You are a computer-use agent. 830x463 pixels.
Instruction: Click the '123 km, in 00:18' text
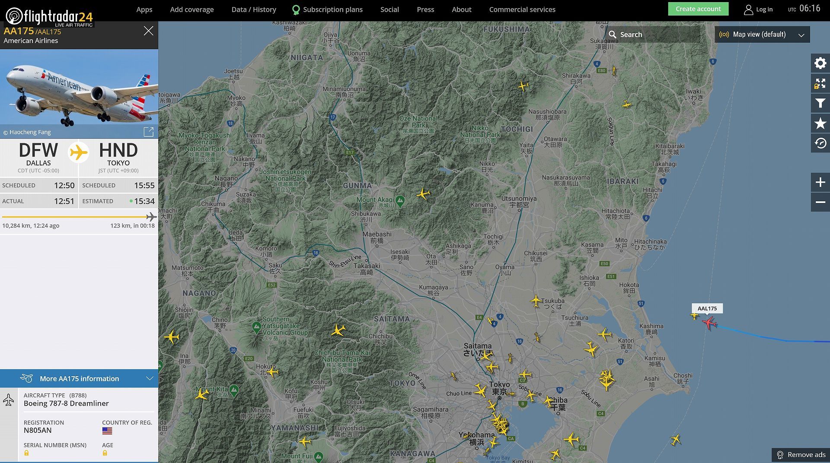coord(132,225)
